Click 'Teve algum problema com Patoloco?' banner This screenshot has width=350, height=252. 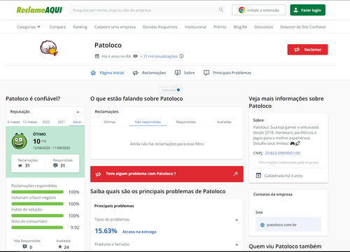coord(167,174)
